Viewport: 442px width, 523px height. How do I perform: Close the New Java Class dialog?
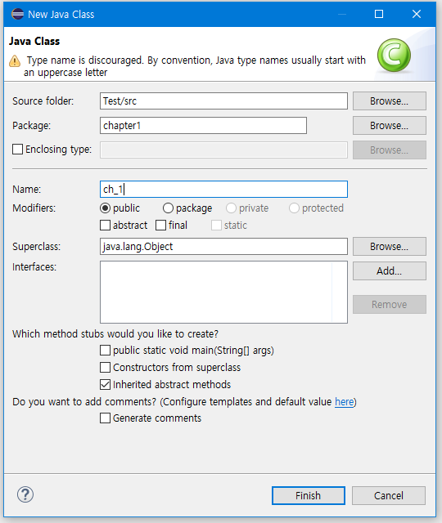tap(417, 14)
